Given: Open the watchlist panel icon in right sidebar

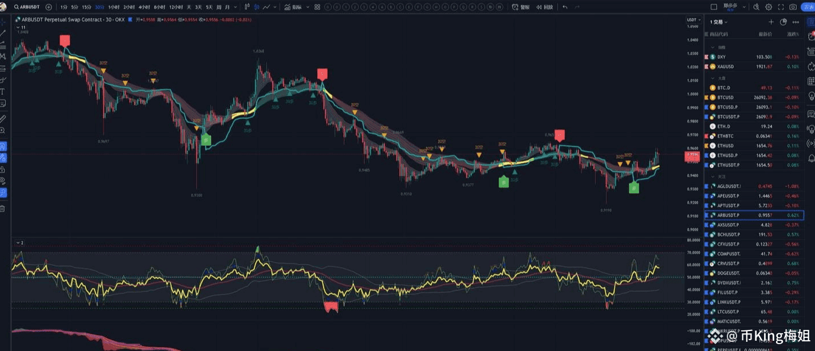Looking at the screenshot, I should tap(810, 22).
